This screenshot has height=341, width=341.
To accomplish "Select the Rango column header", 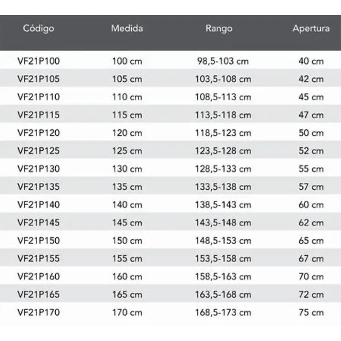I will click(x=219, y=28).
